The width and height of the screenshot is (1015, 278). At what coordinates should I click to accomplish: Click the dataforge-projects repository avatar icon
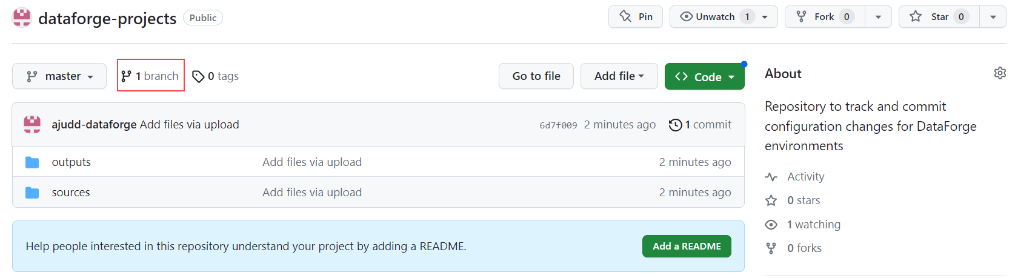click(x=22, y=18)
